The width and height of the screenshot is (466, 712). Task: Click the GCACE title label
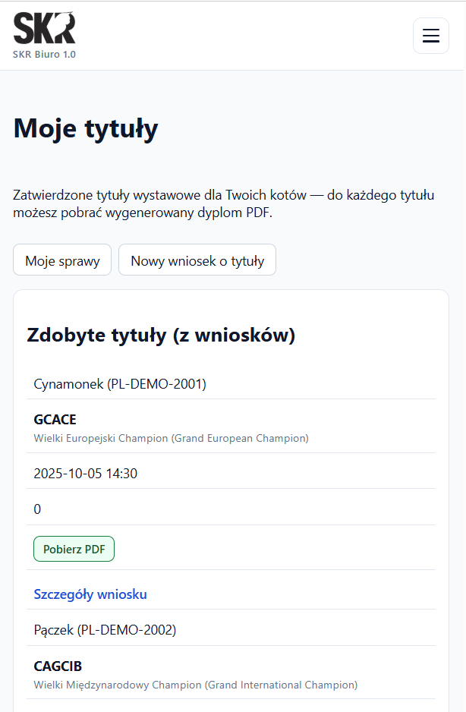[x=54, y=419]
